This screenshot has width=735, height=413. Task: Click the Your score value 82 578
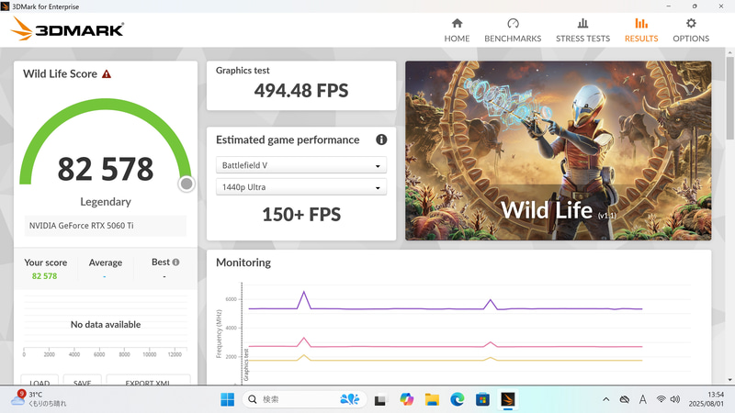44,276
